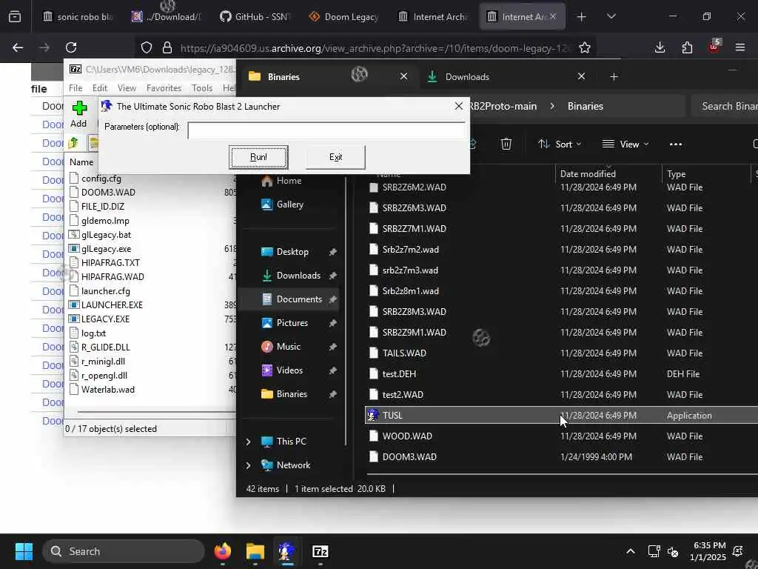
Task: Select glLegacy.exe in 7-Zip list
Action: (106, 249)
